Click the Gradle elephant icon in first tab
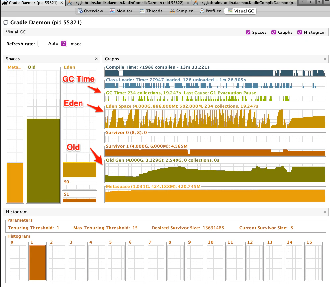This screenshot has height=287, width=330. click(5, 3)
